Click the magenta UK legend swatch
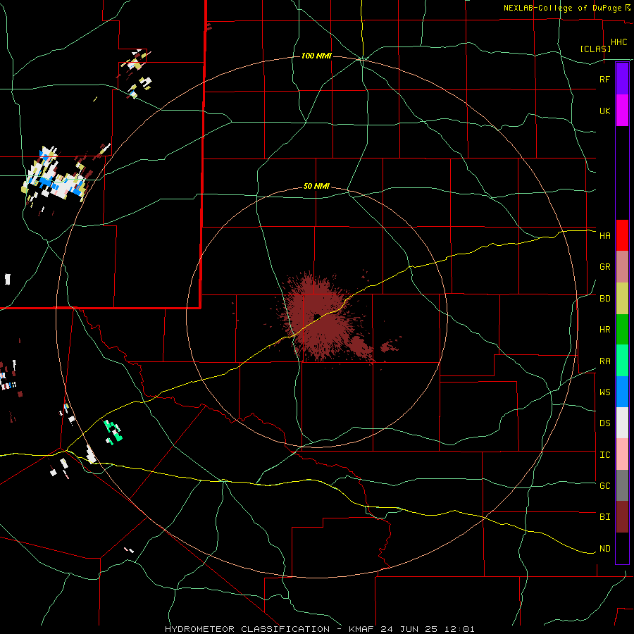The height and width of the screenshot is (634, 634). coord(622,111)
